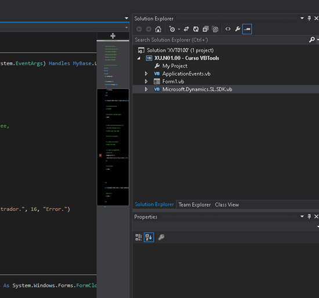This screenshot has height=298, width=319.
Task: Expand Microsoft.Dynamics.SL.SDK.vb node
Action: pyautogui.click(x=146, y=89)
